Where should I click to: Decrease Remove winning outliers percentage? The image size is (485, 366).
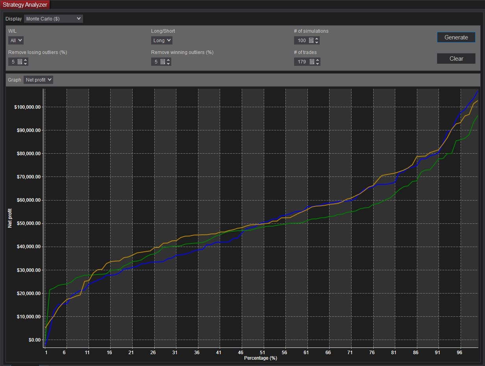coord(168,63)
